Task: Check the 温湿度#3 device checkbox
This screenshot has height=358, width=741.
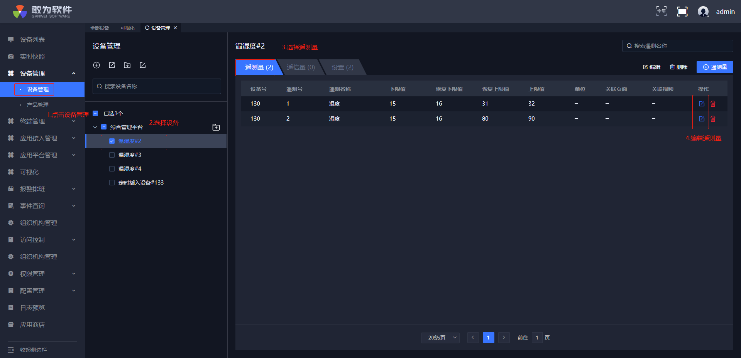Action: (x=112, y=155)
